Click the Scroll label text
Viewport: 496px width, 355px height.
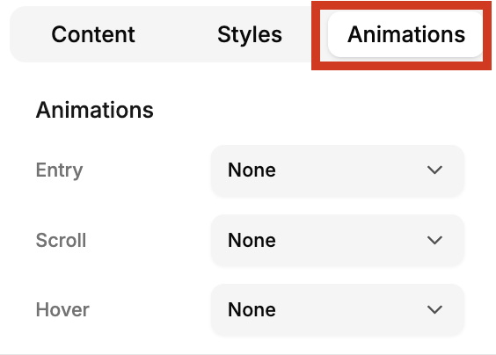(61, 240)
